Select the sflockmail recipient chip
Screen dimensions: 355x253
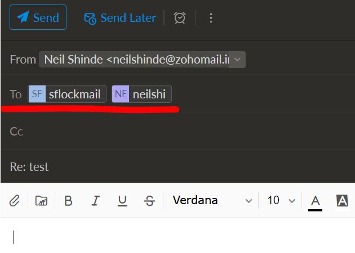[x=67, y=94]
